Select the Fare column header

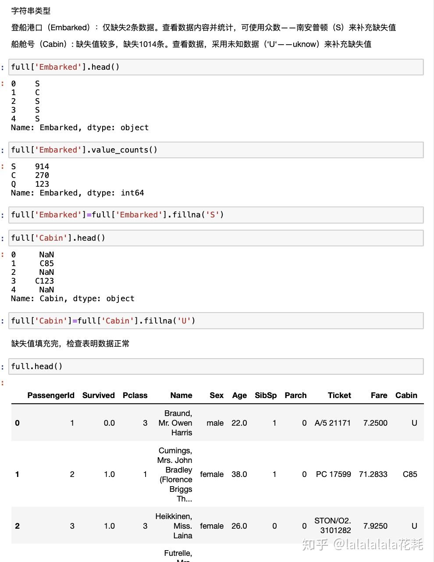coord(379,395)
